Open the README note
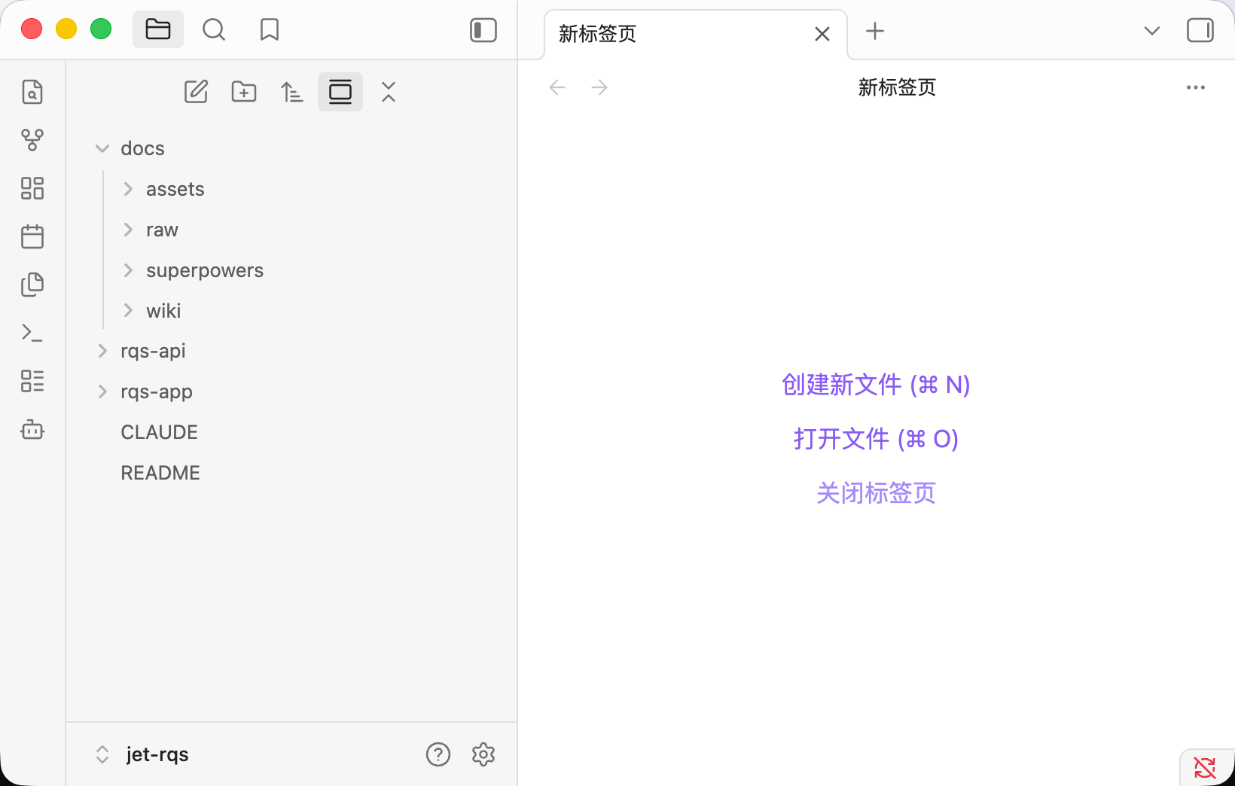Image resolution: width=1235 pixels, height=786 pixels. (160, 473)
